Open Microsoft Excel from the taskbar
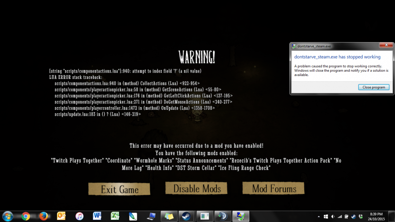Viewport: 395px width, 222px height. [x=115, y=216]
